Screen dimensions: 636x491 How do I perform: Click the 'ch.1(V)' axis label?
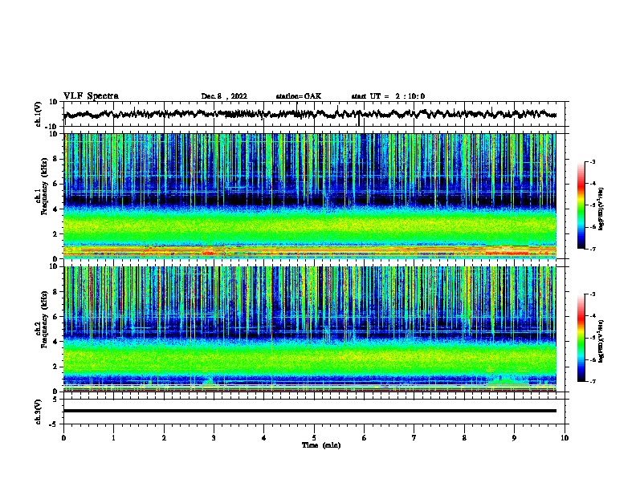click(x=38, y=114)
